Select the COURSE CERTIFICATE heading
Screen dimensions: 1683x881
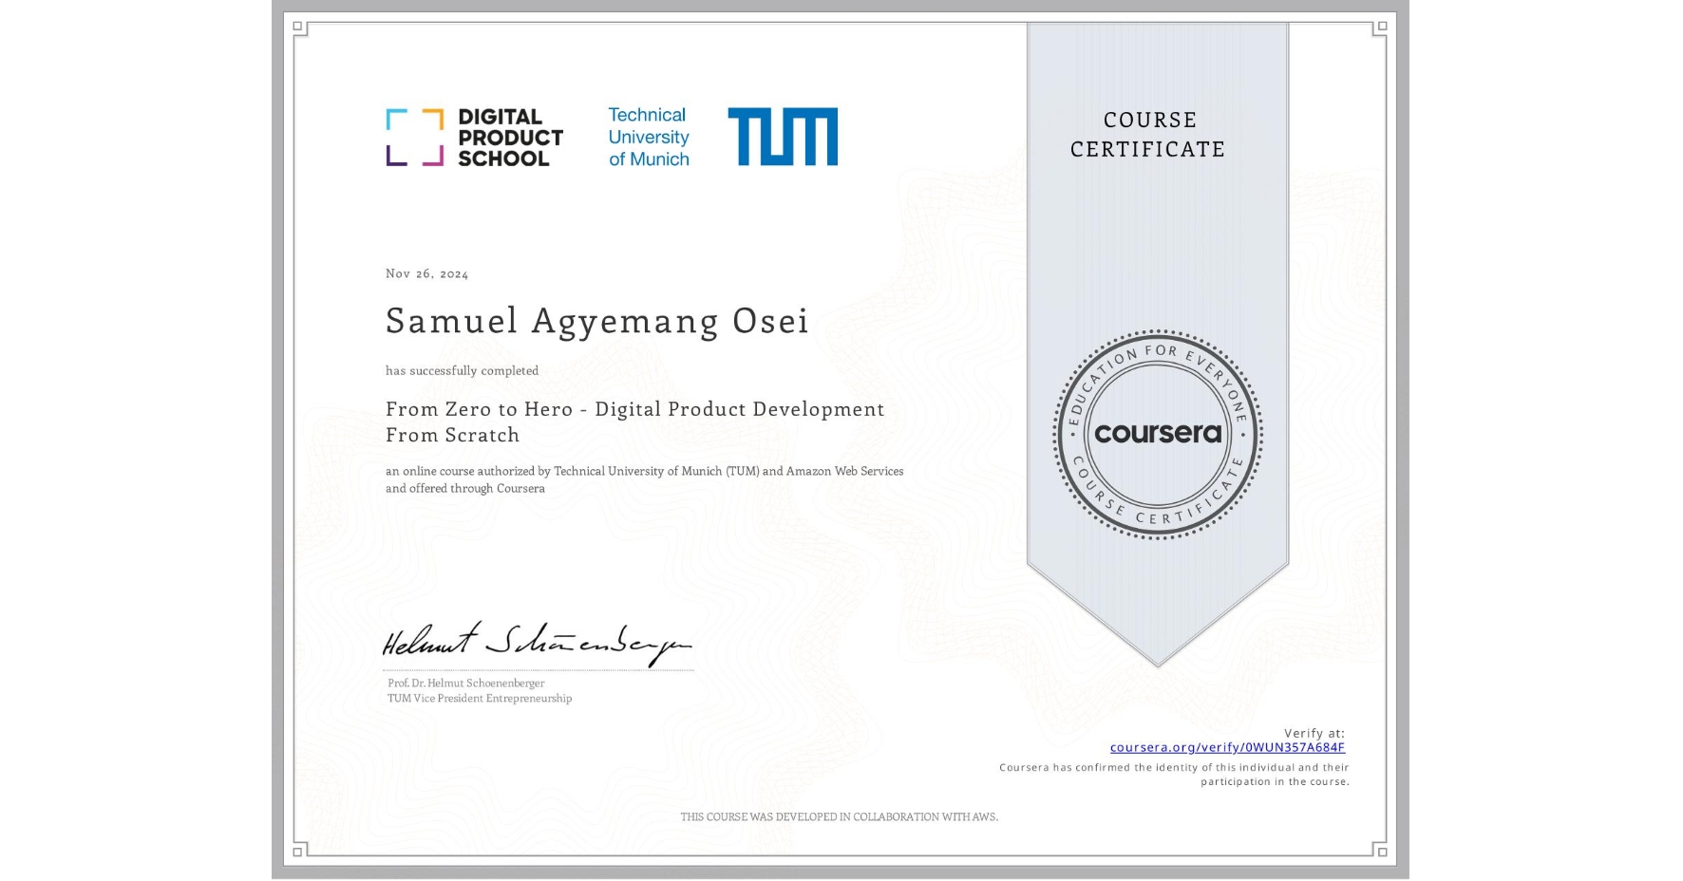point(1148,135)
